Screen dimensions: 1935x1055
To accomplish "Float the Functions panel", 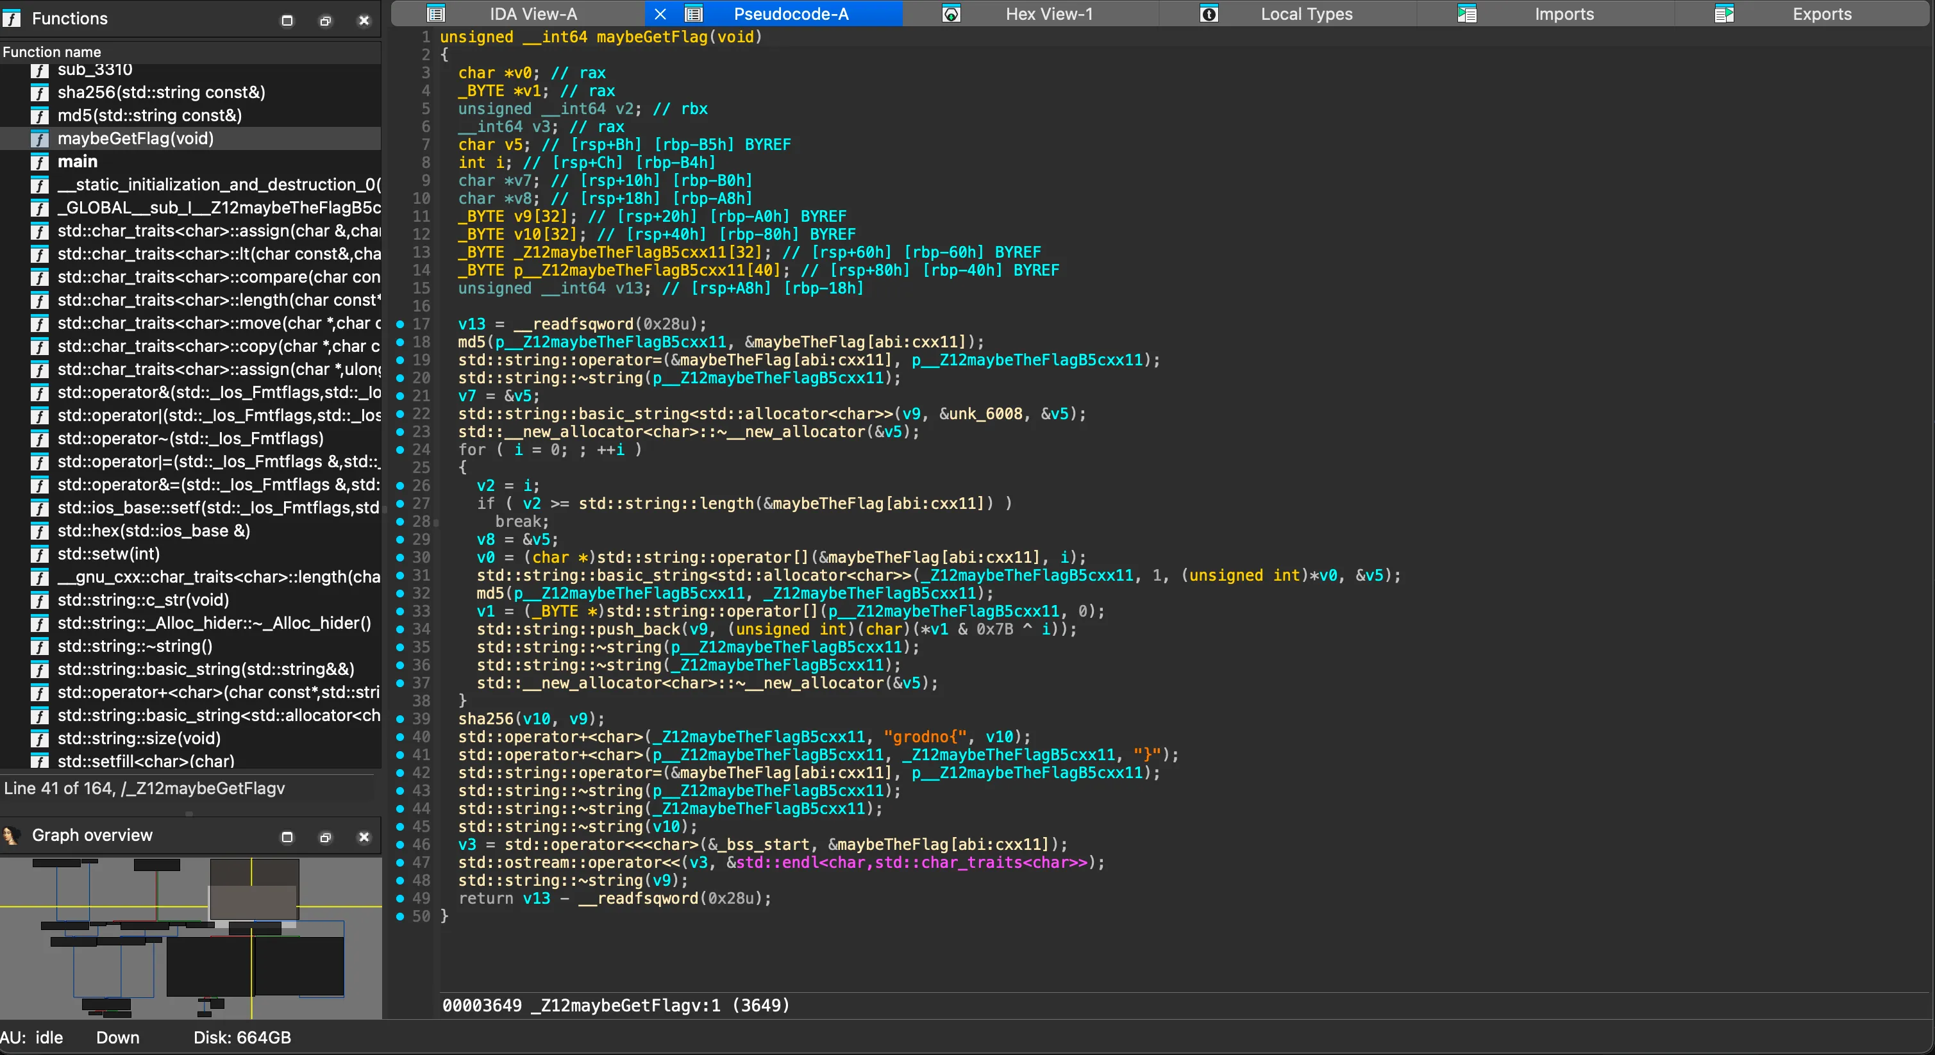I will pyautogui.click(x=325, y=21).
